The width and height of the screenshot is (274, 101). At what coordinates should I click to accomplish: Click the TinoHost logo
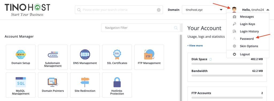click(x=27, y=10)
